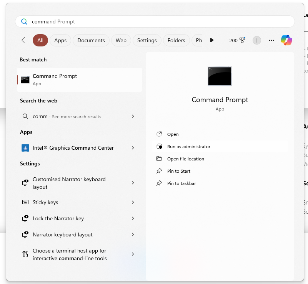Pin Command Prompt to taskbar

pos(181,183)
